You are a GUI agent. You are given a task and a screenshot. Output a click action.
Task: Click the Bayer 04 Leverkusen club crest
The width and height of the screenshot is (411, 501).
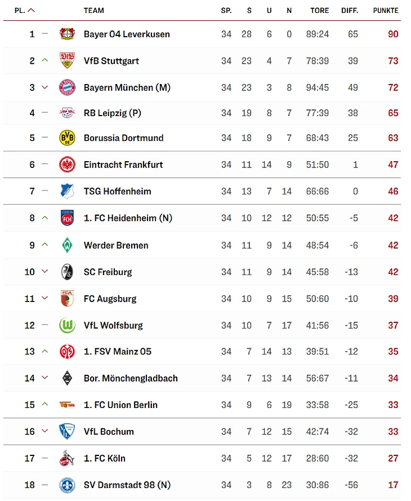(x=67, y=34)
